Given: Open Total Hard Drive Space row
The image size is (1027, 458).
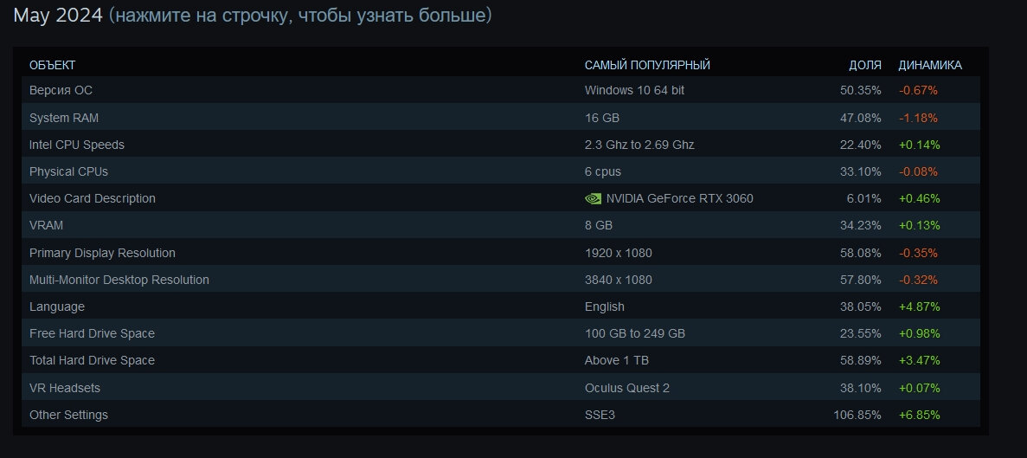Looking at the screenshot, I should coord(501,359).
